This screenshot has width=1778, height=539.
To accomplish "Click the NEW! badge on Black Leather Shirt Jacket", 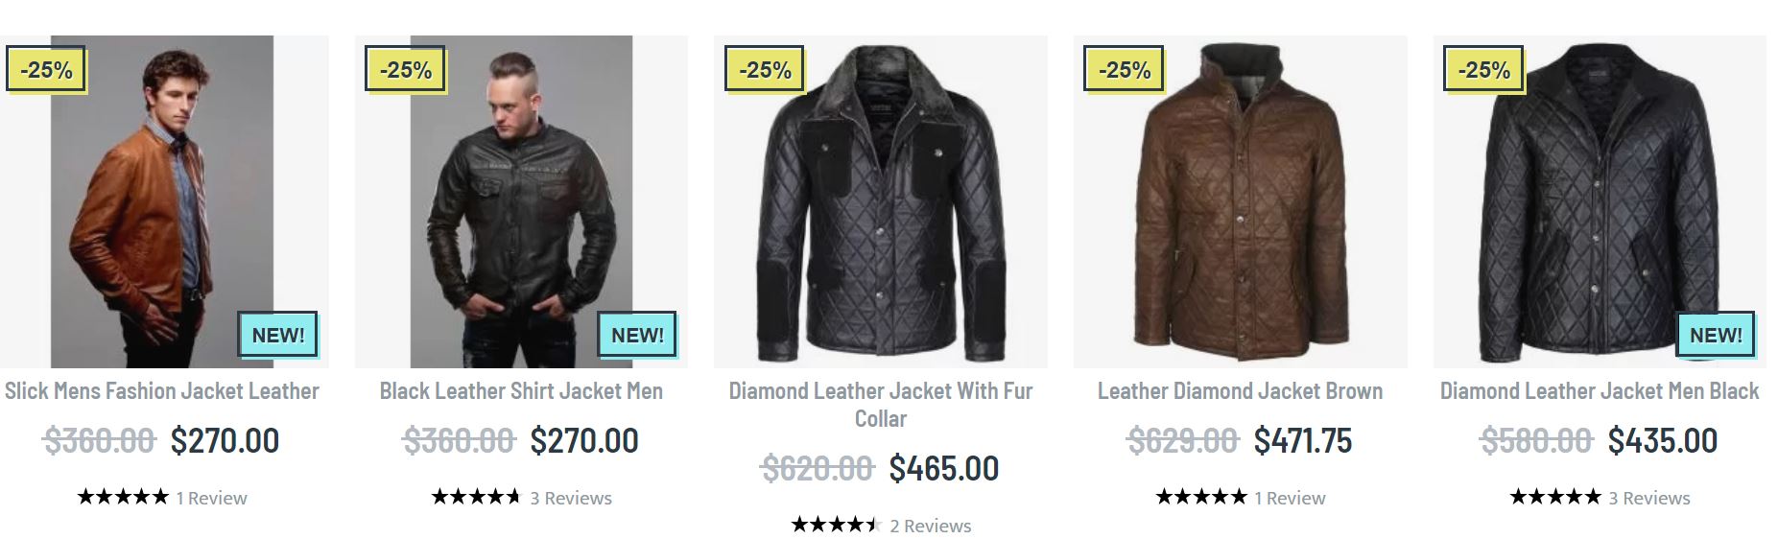I will click(x=637, y=335).
